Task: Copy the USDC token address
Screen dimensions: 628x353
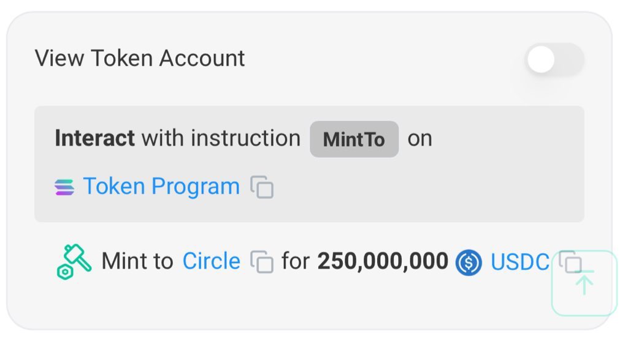Action: [570, 262]
